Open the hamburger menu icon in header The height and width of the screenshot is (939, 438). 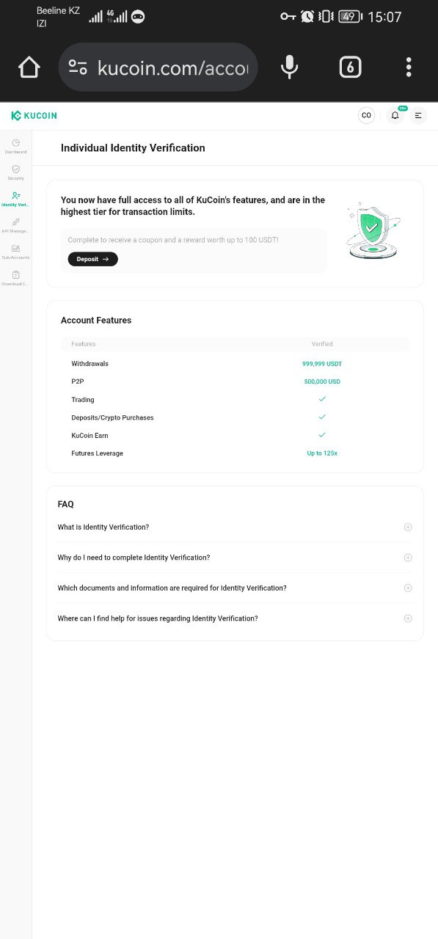[x=418, y=115]
